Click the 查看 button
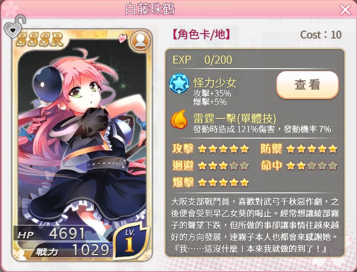The width and height of the screenshot is (357, 272). coord(307,85)
